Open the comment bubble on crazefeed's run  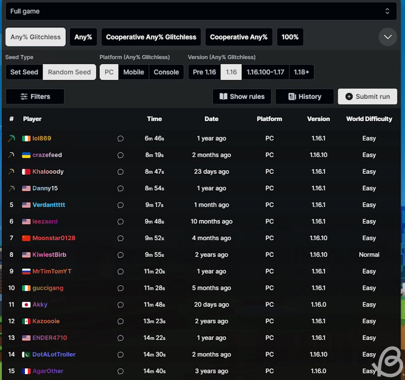pos(120,155)
